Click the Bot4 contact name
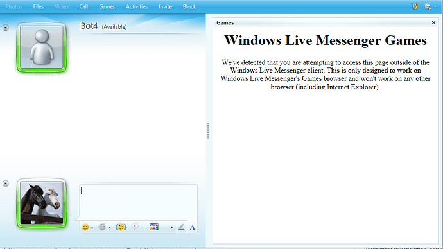 tap(89, 26)
